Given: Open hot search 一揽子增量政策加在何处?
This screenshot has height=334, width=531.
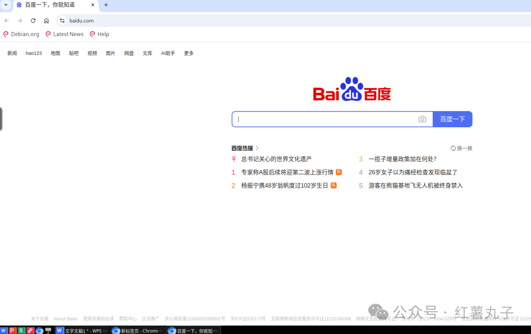Looking at the screenshot, I should (402, 159).
